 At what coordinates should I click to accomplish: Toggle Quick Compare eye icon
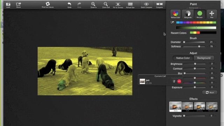(x=146, y=5)
